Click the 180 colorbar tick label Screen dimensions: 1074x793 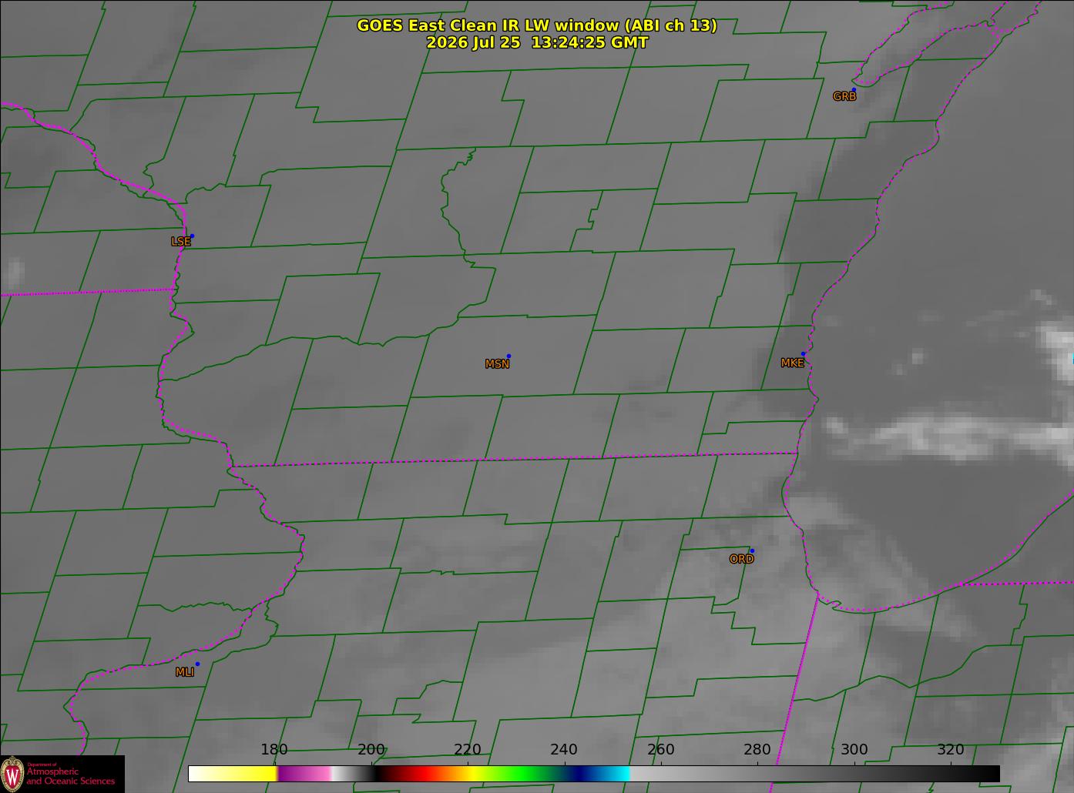(x=274, y=750)
